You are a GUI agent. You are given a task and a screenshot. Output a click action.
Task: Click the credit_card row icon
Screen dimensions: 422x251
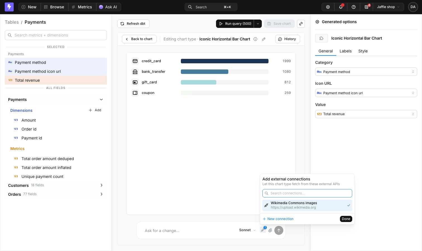coord(135,61)
